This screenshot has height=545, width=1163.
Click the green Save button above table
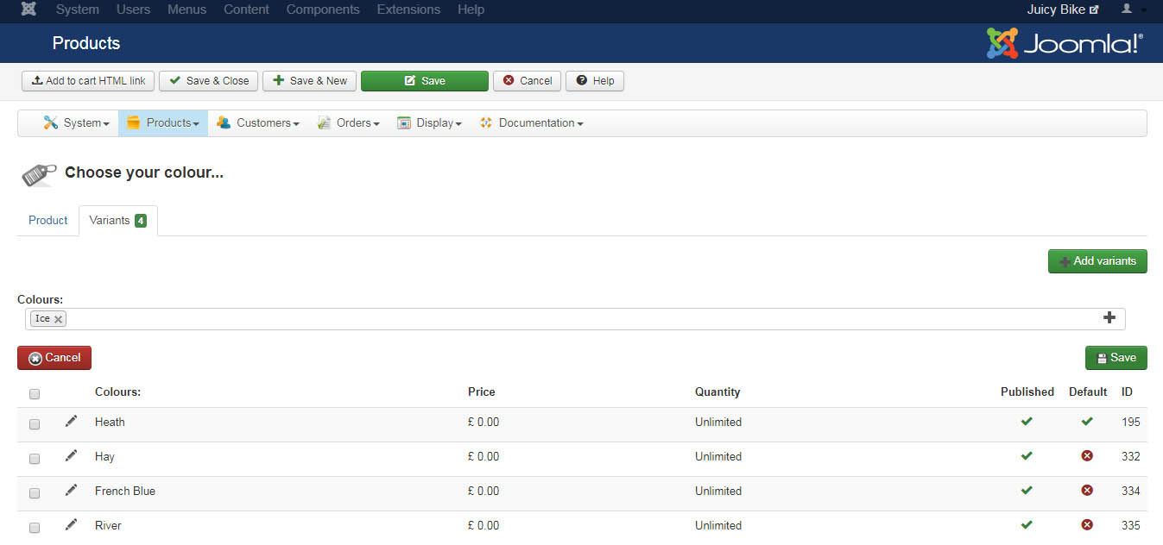1116,358
